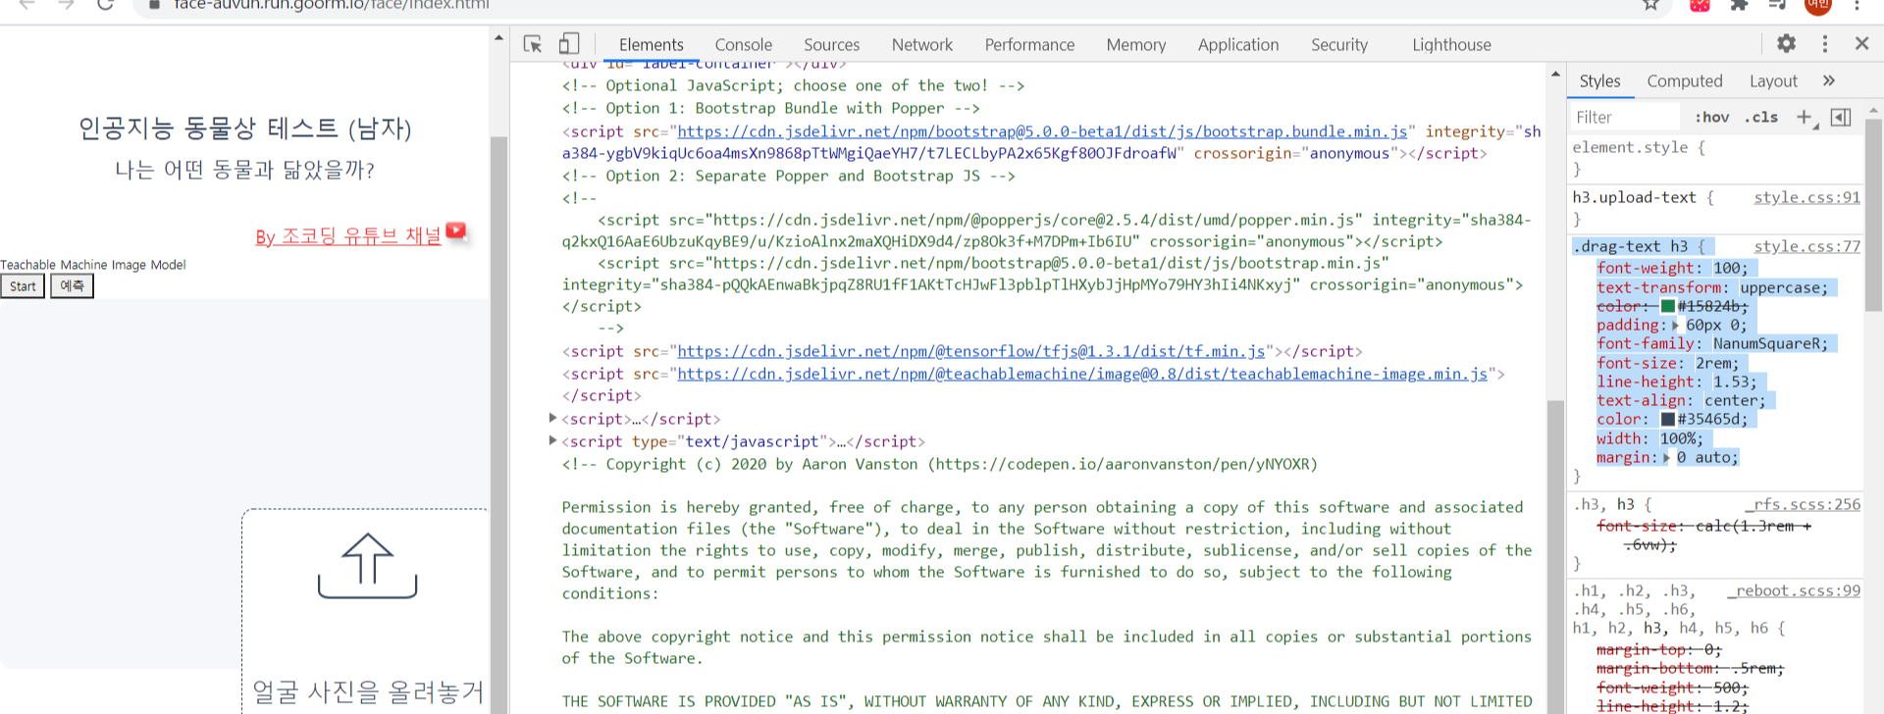Click the Start button on the page
The height and width of the screenshot is (714, 1884).
[x=23, y=286]
